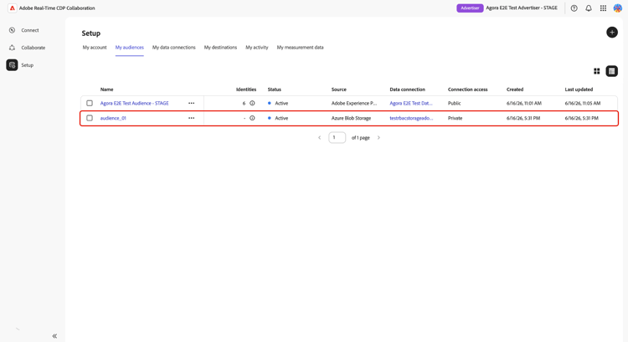Image resolution: width=628 pixels, height=342 pixels.
Task: Click the Identities column header
Action: [x=246, y=89]
